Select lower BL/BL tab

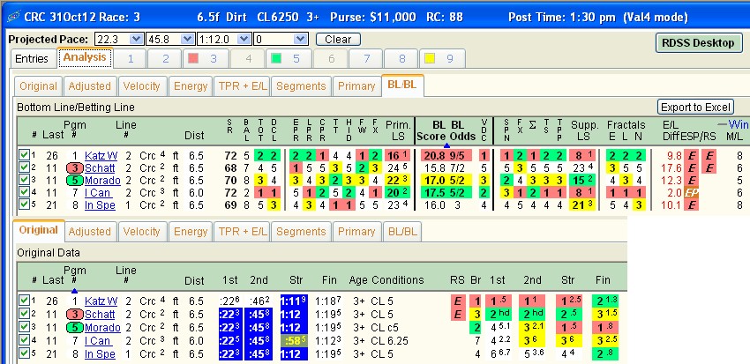click(402, 232)
